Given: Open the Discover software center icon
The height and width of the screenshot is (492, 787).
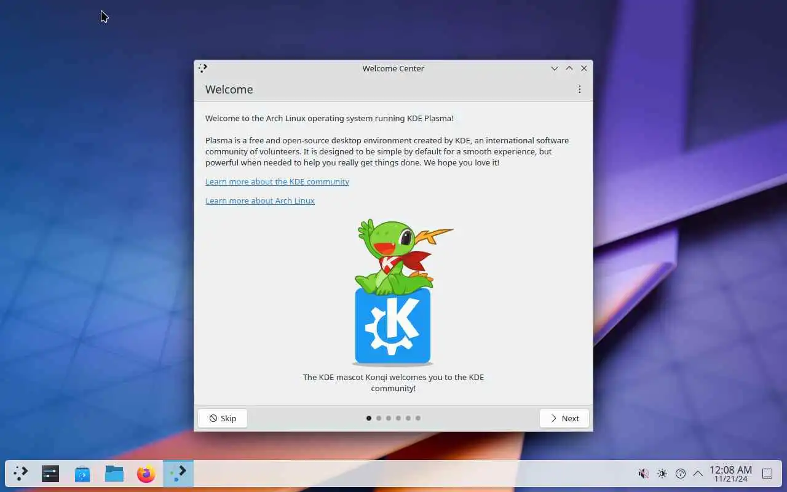Looking at the screenshot, I should [x=82, y=474].
